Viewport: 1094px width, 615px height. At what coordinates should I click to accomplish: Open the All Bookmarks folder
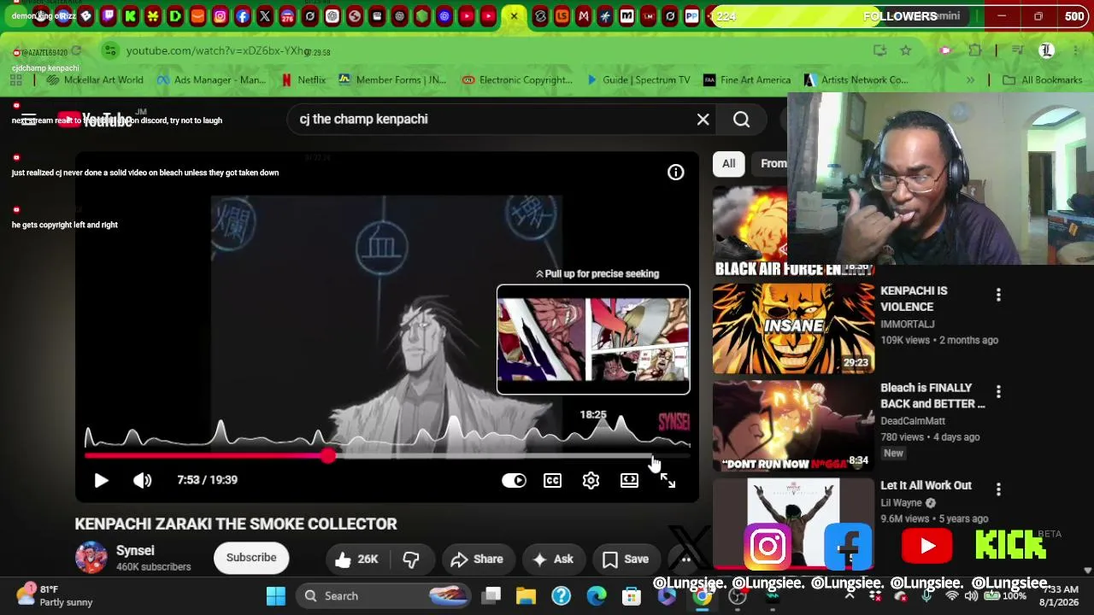pyautogui.click(x=1042, y=80)
